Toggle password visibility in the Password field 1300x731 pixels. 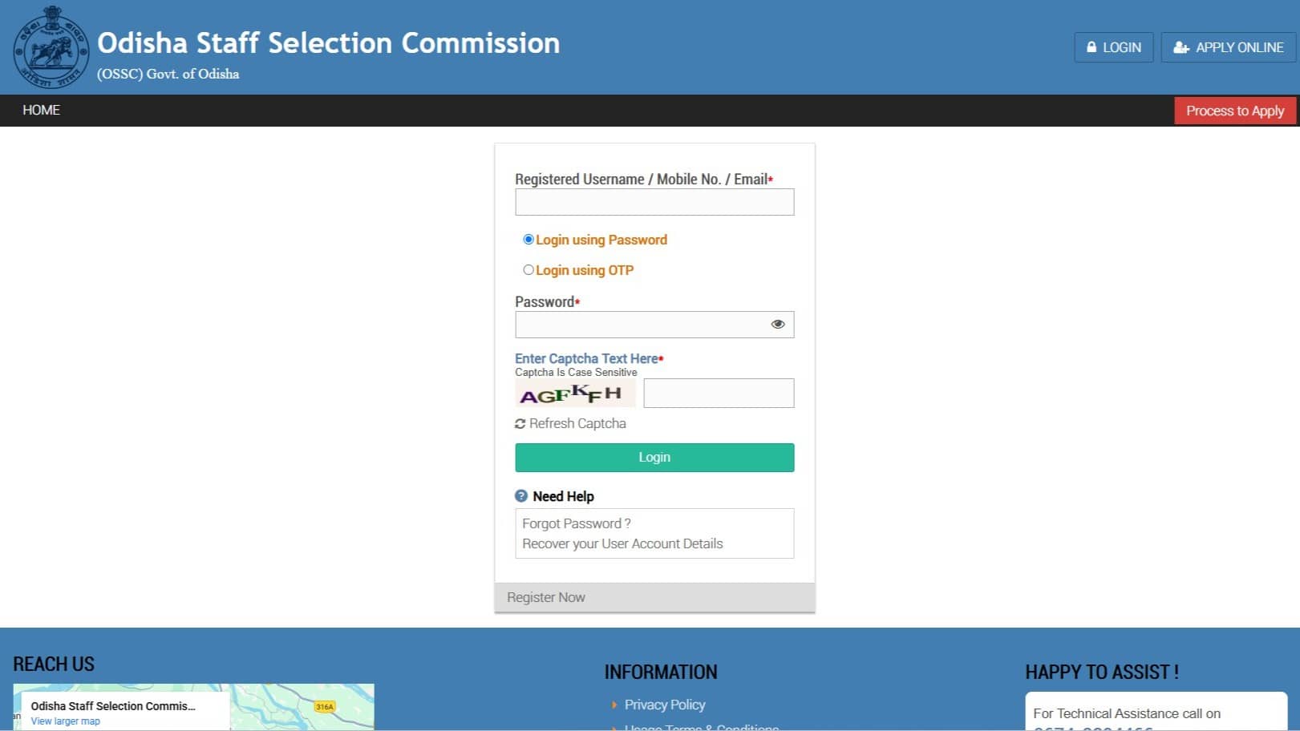point(777,324)
